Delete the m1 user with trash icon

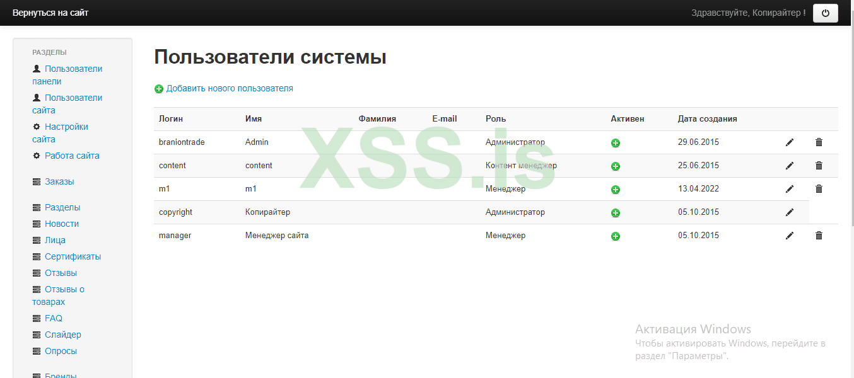tap(819, 189)
